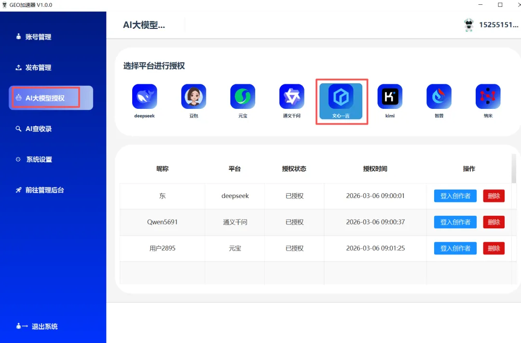This screenshot has width=521, height=343.
Task: Click the AI大模型... page title
Action: pyautogui.click(x=144, y=25)
